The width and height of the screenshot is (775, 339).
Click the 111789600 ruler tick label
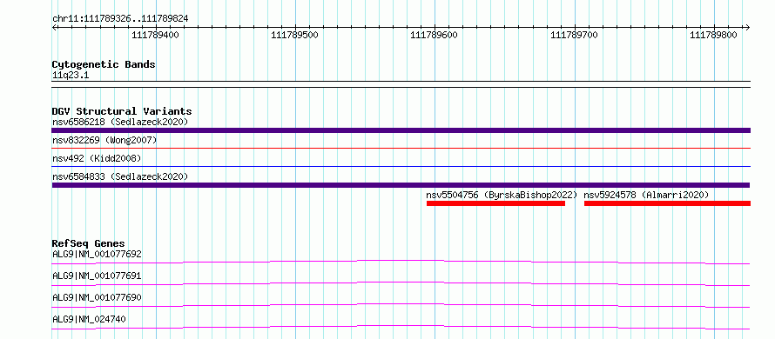pyautogui.click(x=435, y=35)
